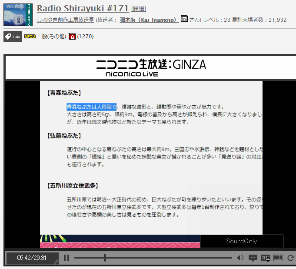296x269 pixels.
Task: Open the 一般(その他) category link
Action: [x=51, y=37]
